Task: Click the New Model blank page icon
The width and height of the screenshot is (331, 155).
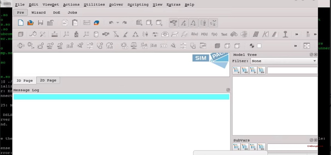Action: (21, 23)
